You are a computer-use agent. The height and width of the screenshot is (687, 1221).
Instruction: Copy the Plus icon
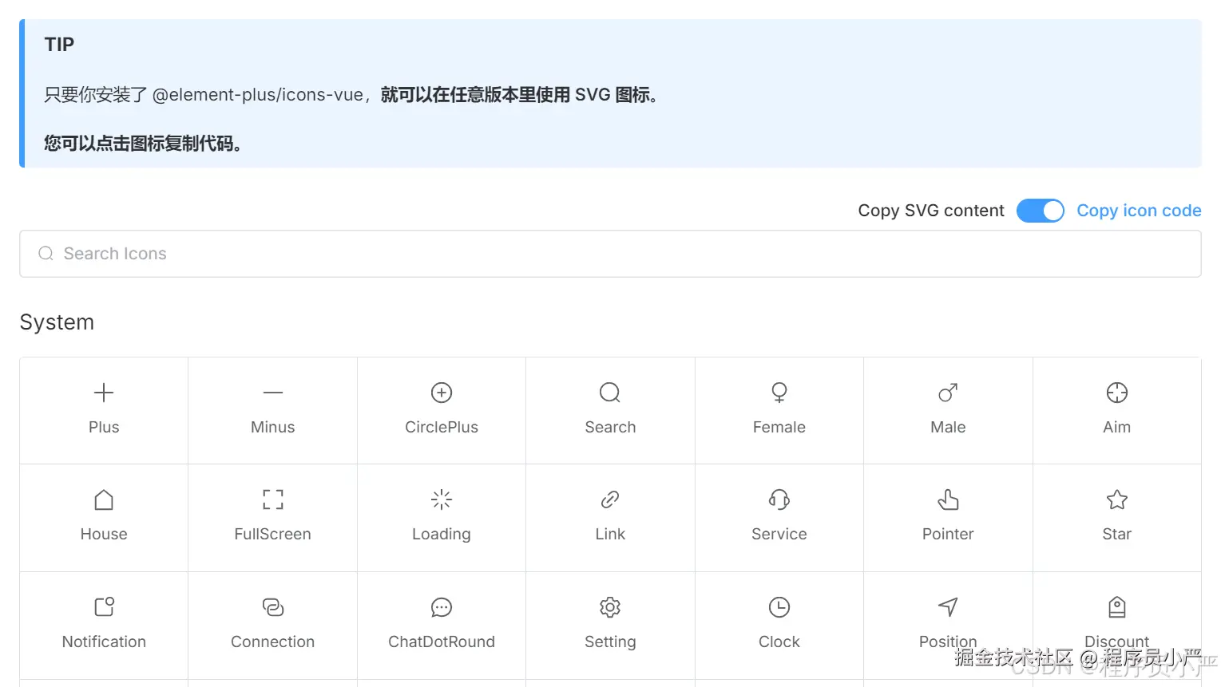[x=104, y=393]
